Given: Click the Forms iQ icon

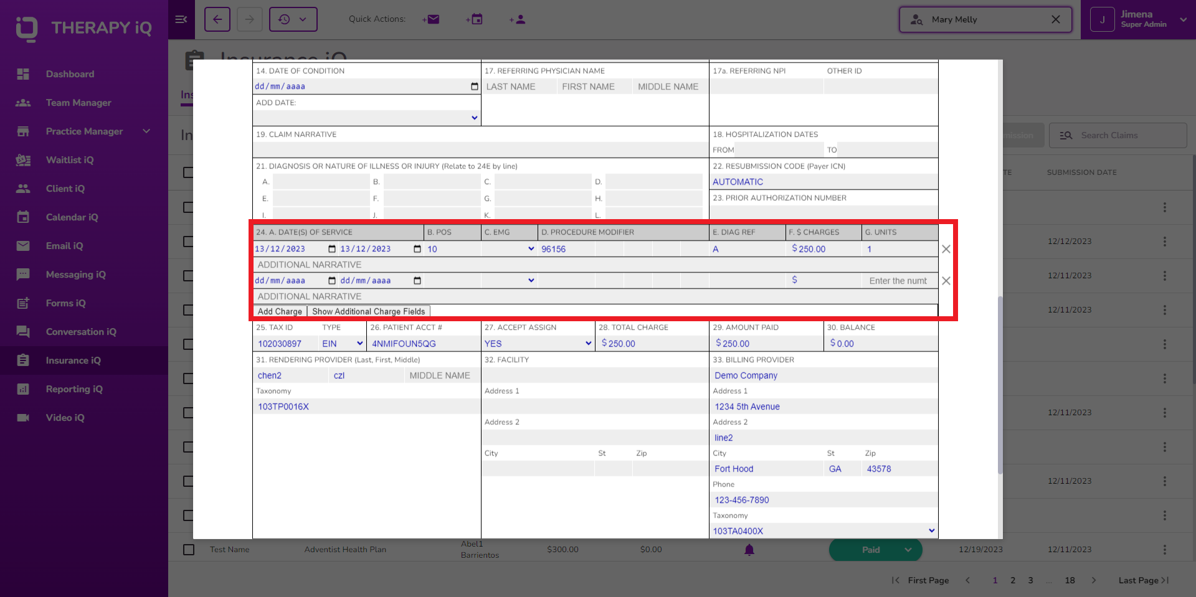Looking at the screenshot, I should (23, 303).
